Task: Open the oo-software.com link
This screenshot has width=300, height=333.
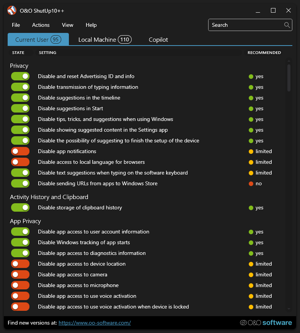Action: point(95,323)
